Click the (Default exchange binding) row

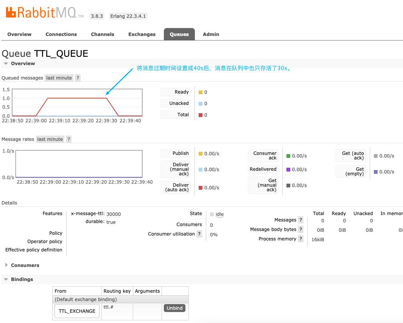tap(121, 300)
